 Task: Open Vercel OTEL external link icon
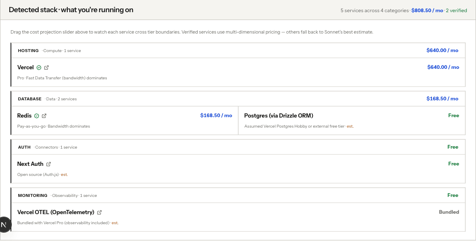click(x=99, y=212)
